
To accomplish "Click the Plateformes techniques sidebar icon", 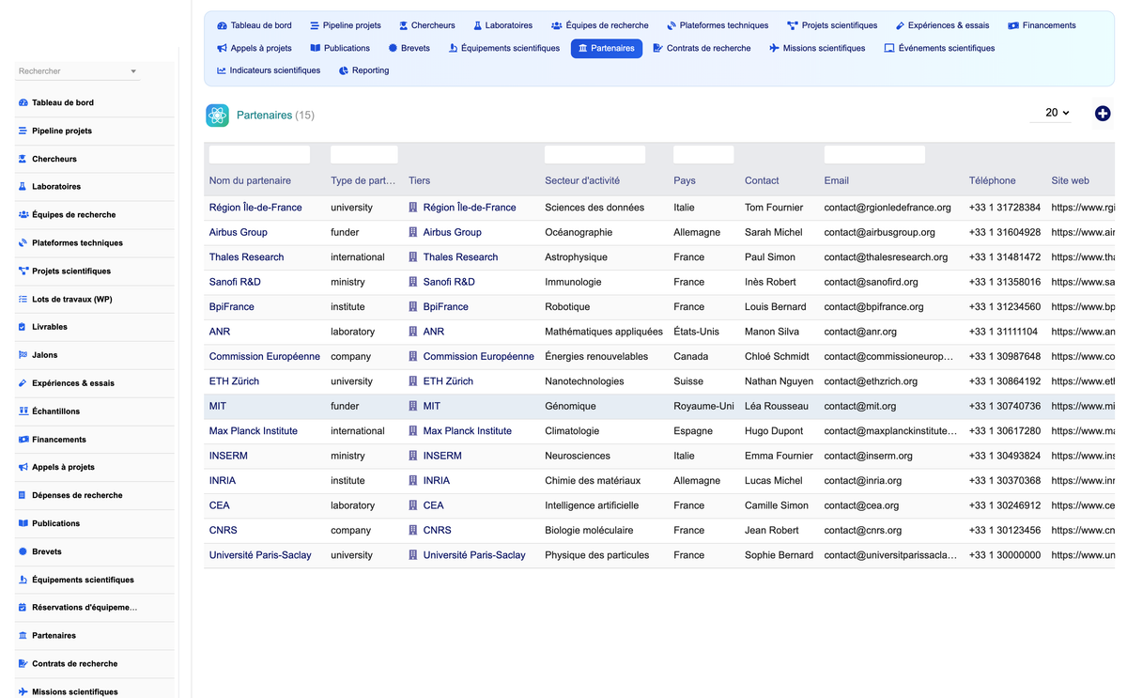I will (x=23, y=242).
